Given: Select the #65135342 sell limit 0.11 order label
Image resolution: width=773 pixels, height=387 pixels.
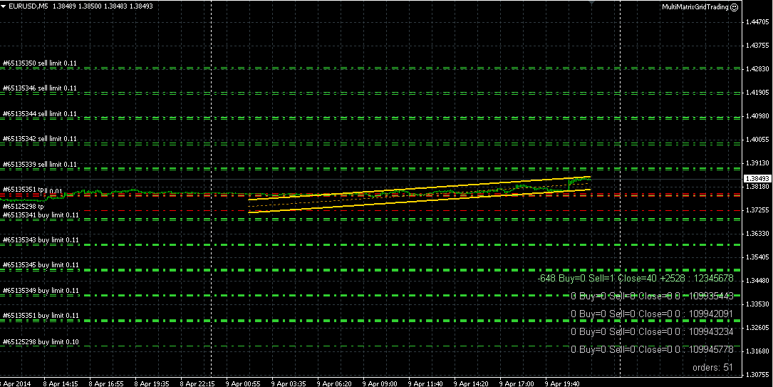Looking at the screenshot, I should 40,139.
